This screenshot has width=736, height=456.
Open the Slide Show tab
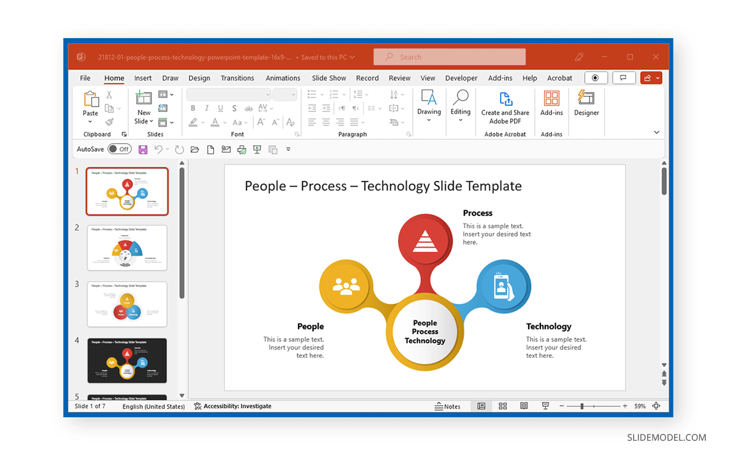pos(329,78)
